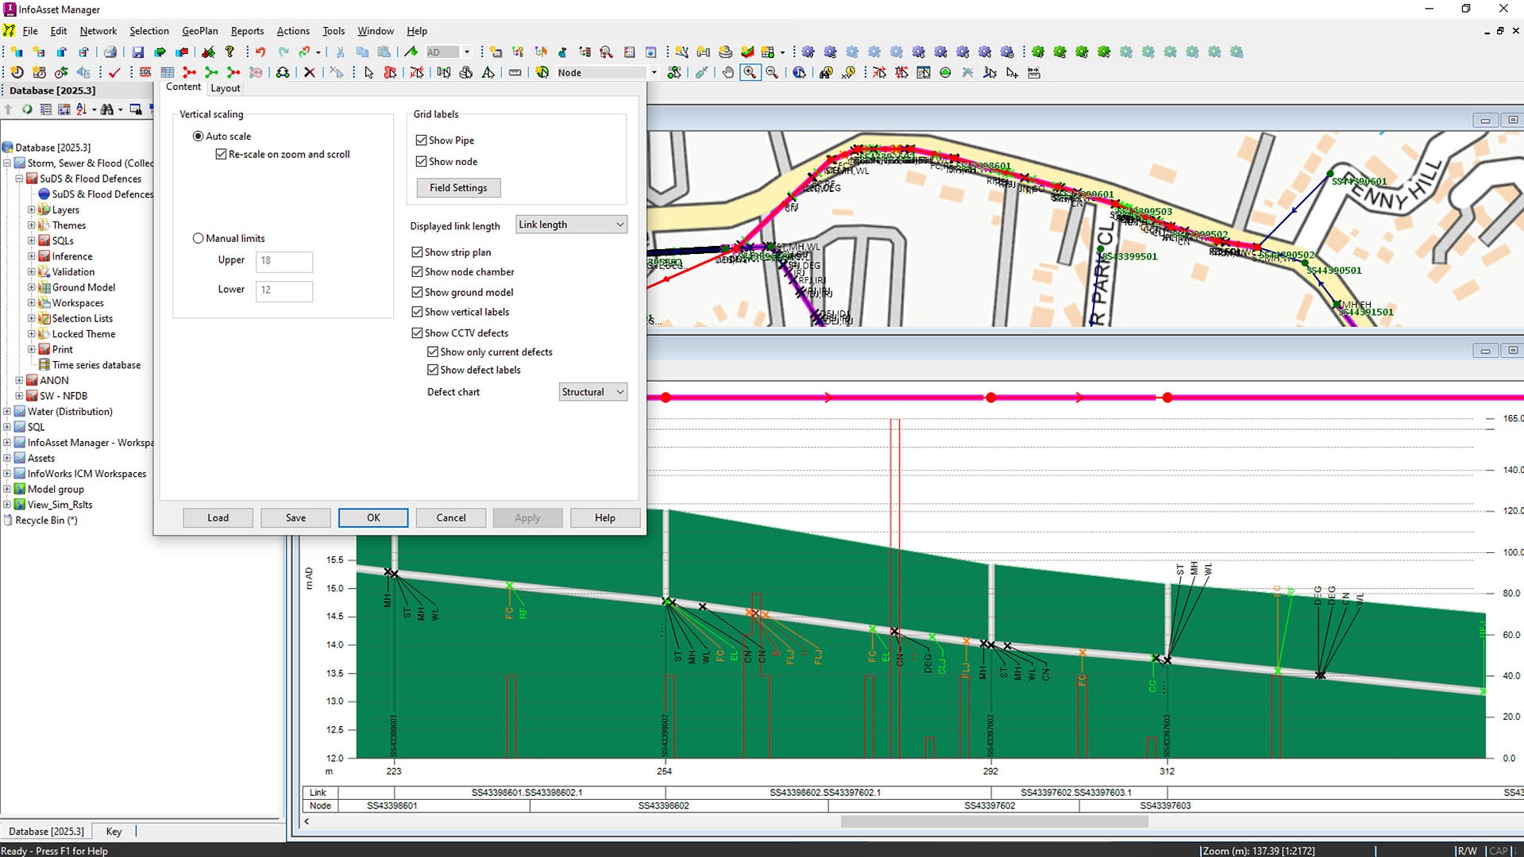
Task: Activate the Zoom Out magnifier tool
Action: 772,73
